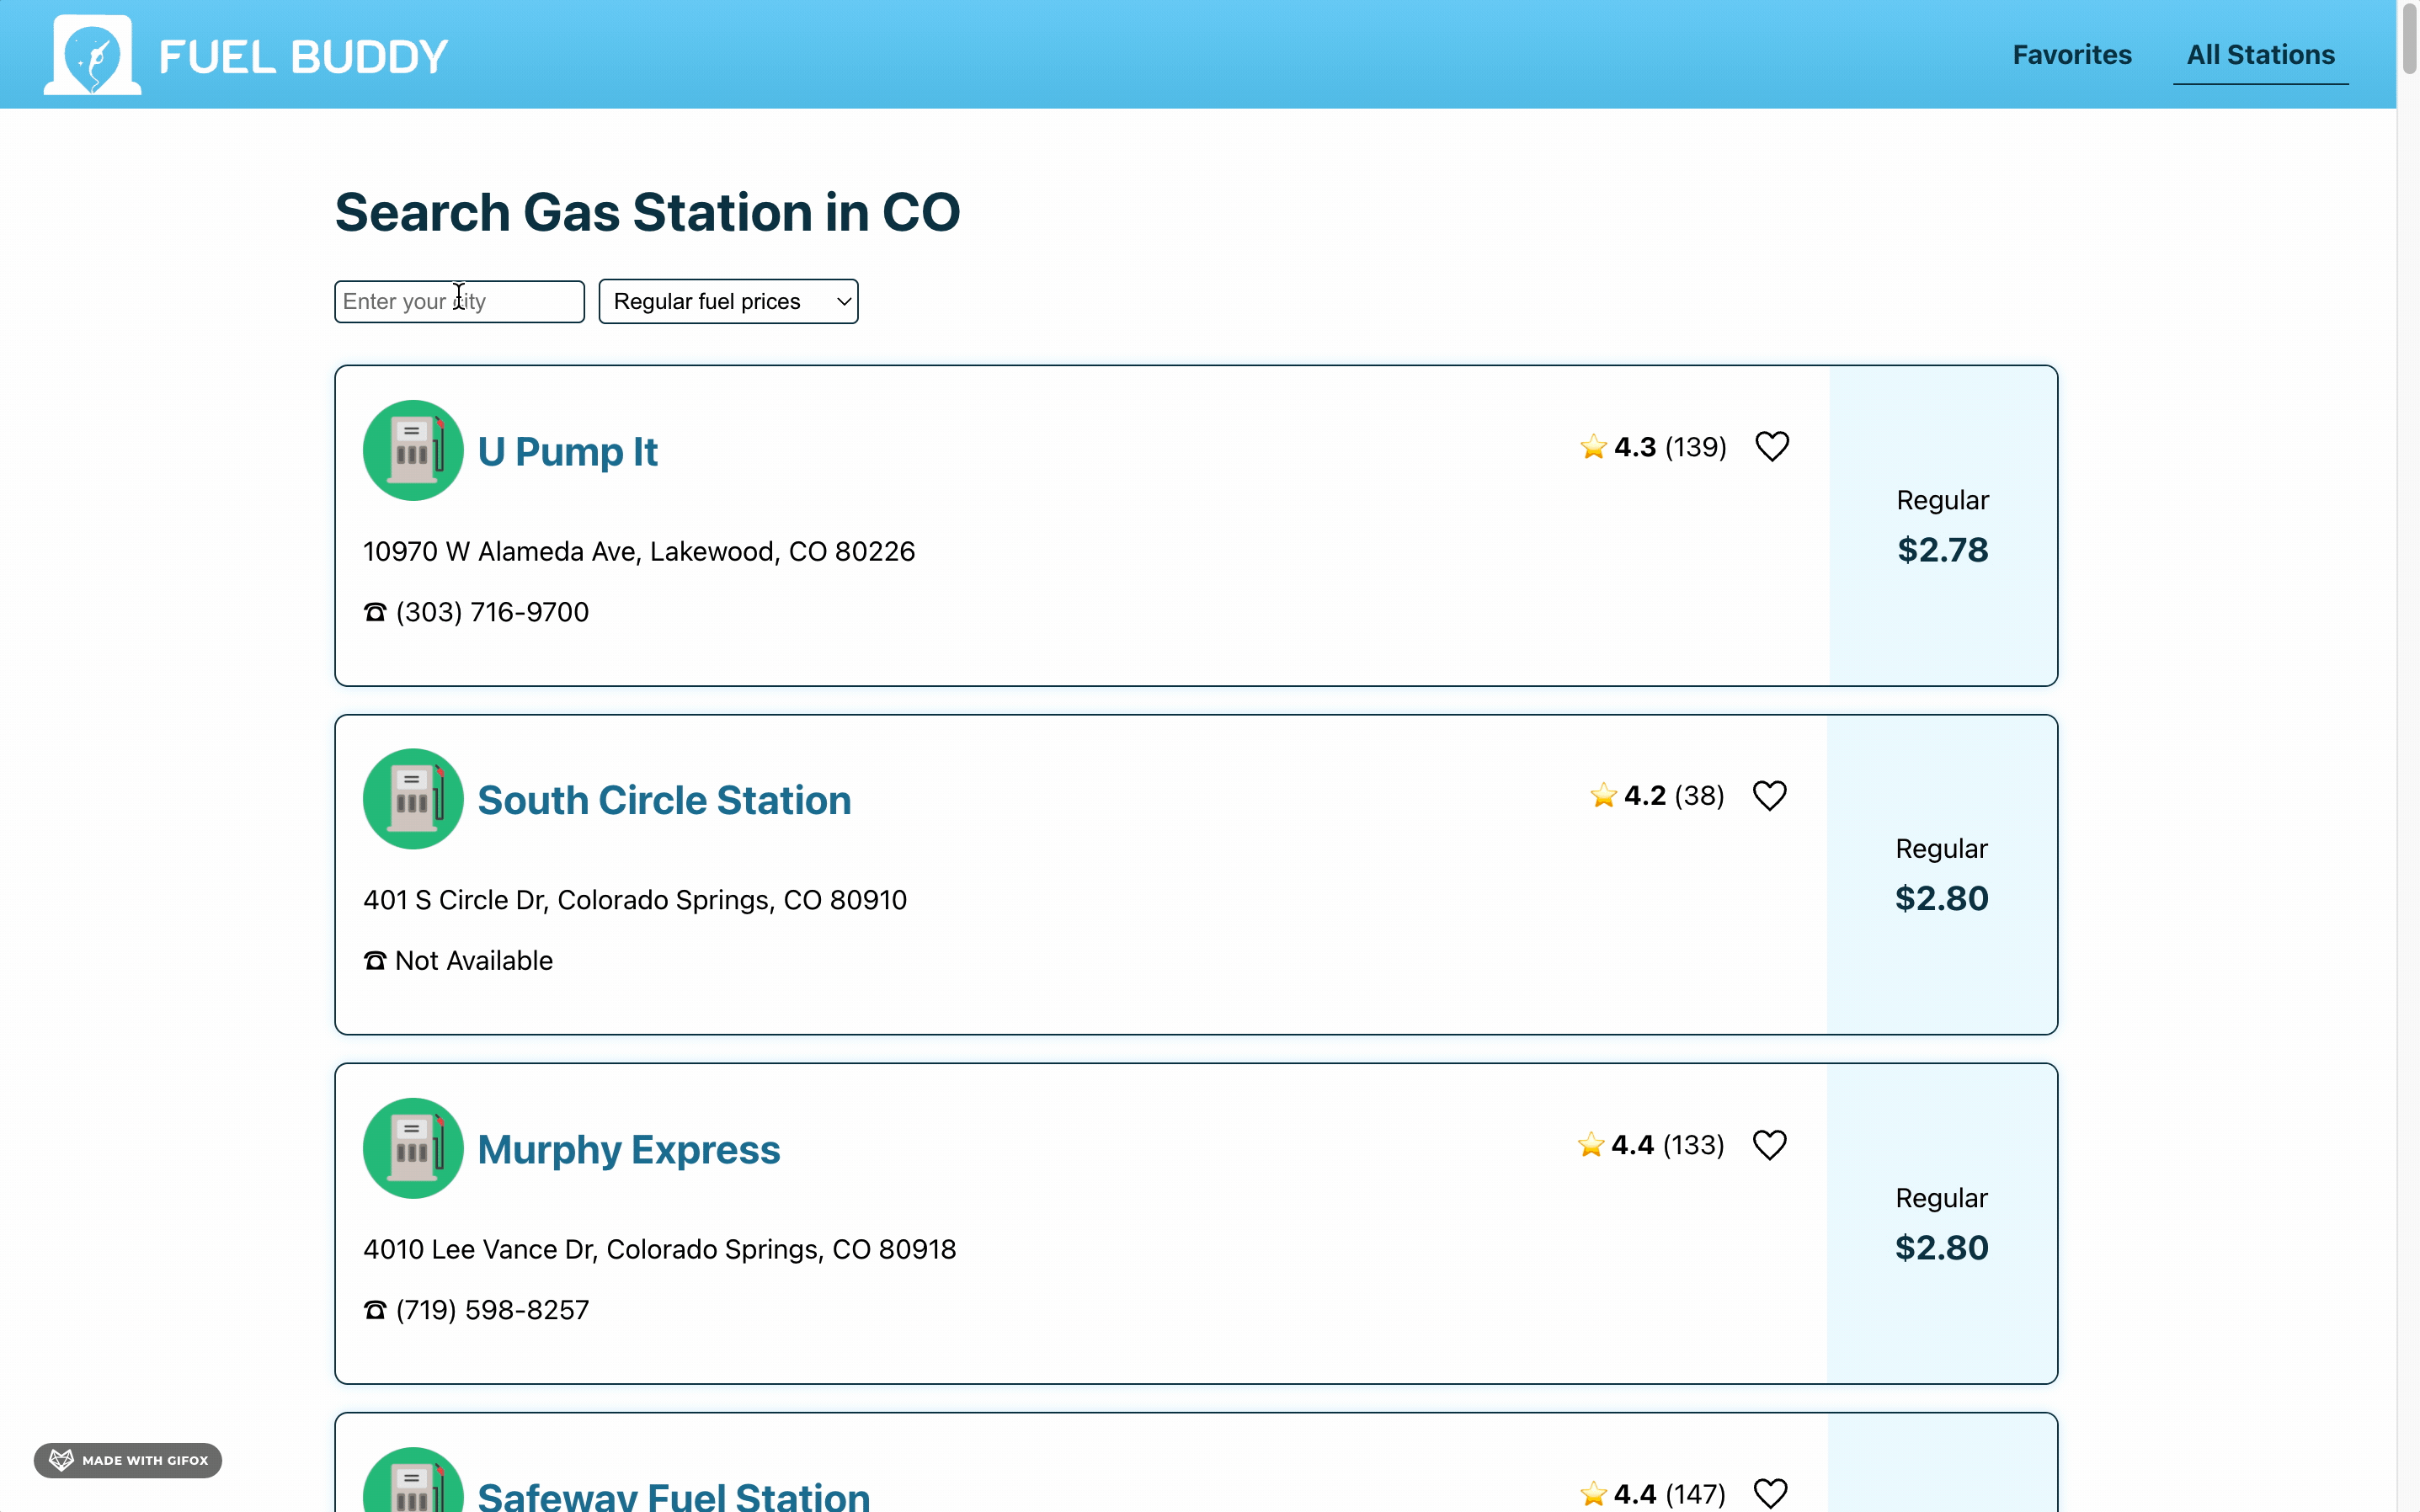The height and width of the screenshot is (1512, 2420).
Task: Open the Murphy Express station page
Action: (629, 1148)
